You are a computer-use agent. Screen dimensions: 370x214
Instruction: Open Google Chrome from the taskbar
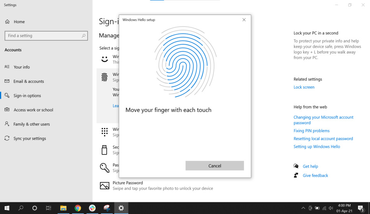[78, 208]
